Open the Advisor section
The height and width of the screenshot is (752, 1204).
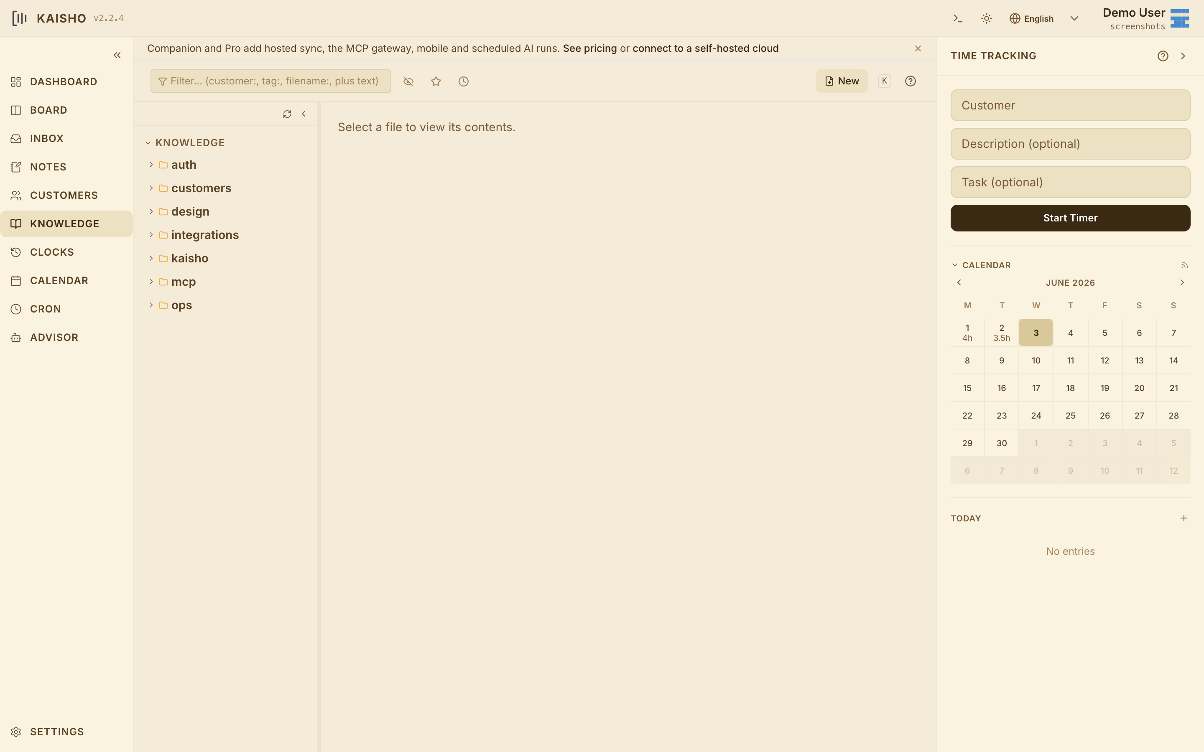(x=66, y=337)
